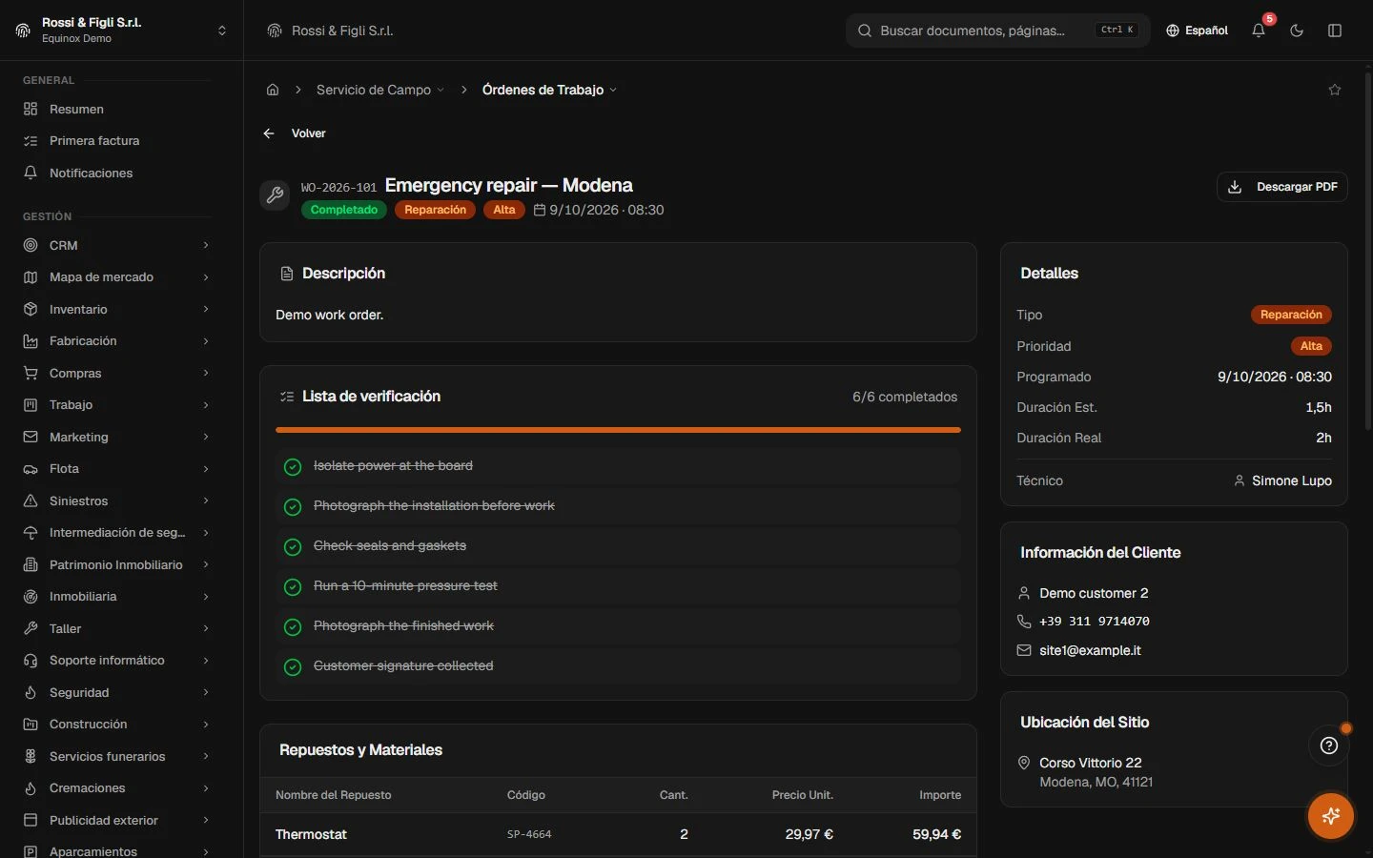The height and width of the screenshot is (858, 1373).
Task: Open Cremaciones in the sidebar
Action: pyautogui.click(x=117, y=788)
